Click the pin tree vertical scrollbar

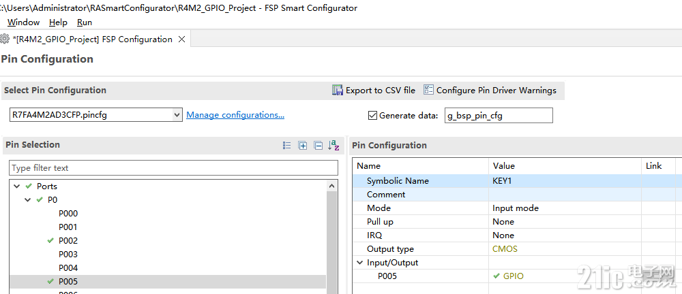[x=332, y=243]
